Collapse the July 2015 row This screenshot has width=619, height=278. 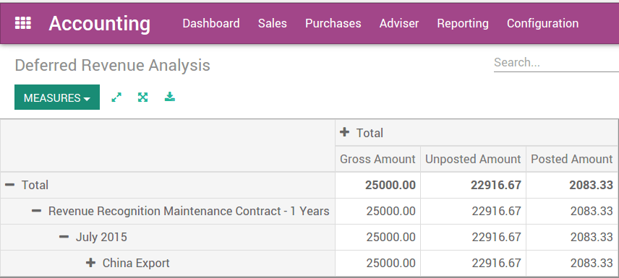coord(64,237)
